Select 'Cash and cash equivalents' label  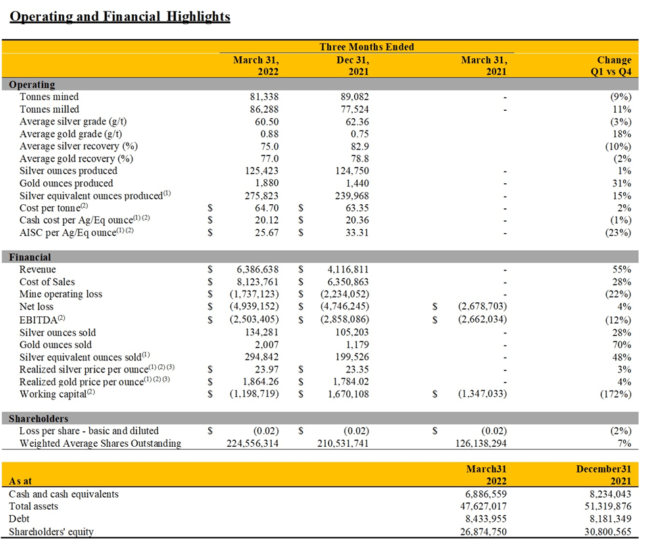click(x=64, y=494)
